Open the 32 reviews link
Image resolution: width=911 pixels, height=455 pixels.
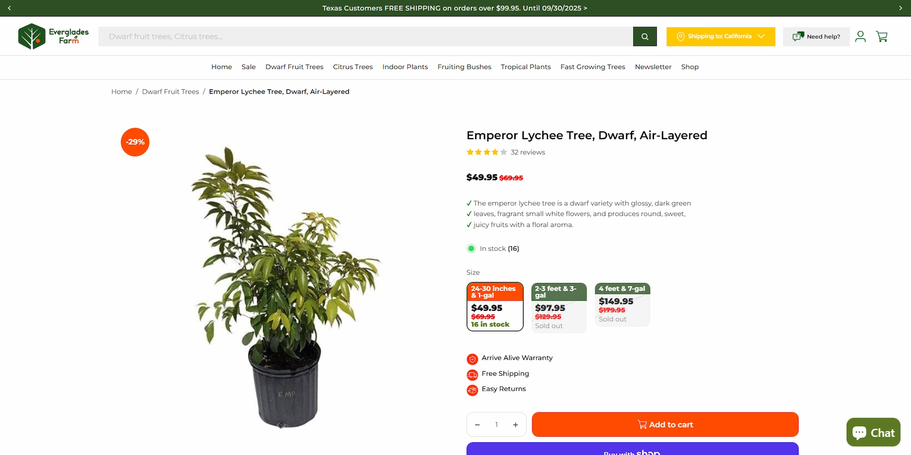pos(527,152)
